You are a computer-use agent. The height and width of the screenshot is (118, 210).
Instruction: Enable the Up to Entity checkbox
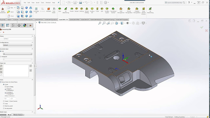[6, 87]
